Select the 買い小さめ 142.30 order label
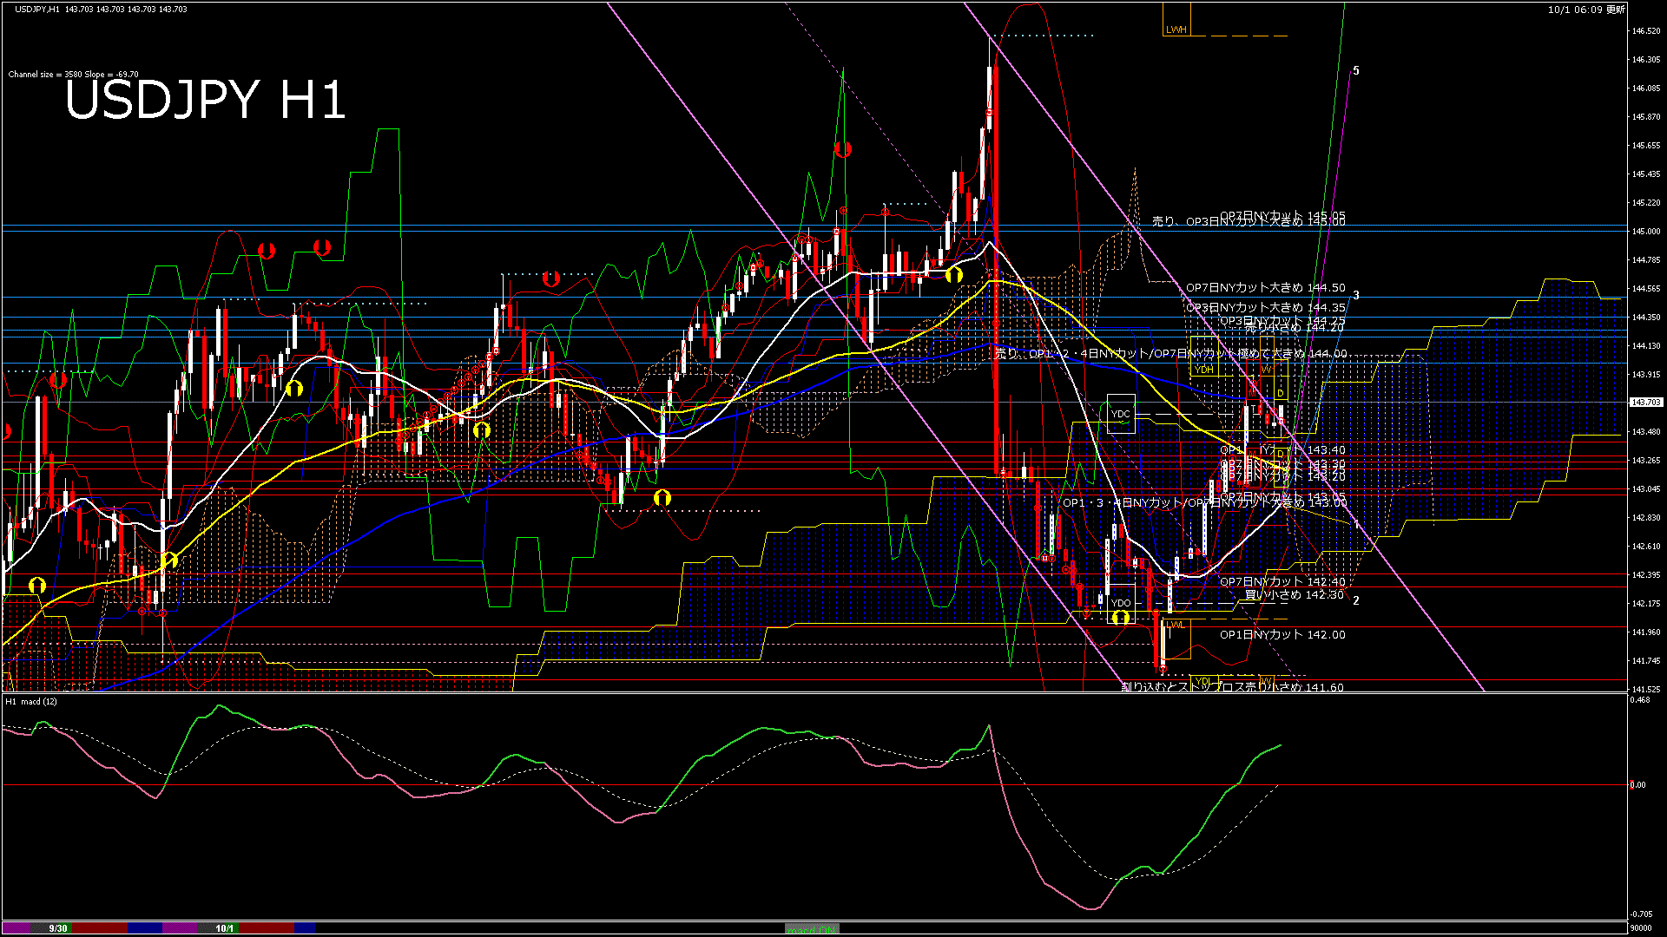This screenshot has height=937, width=1667. pos(1294,595)
